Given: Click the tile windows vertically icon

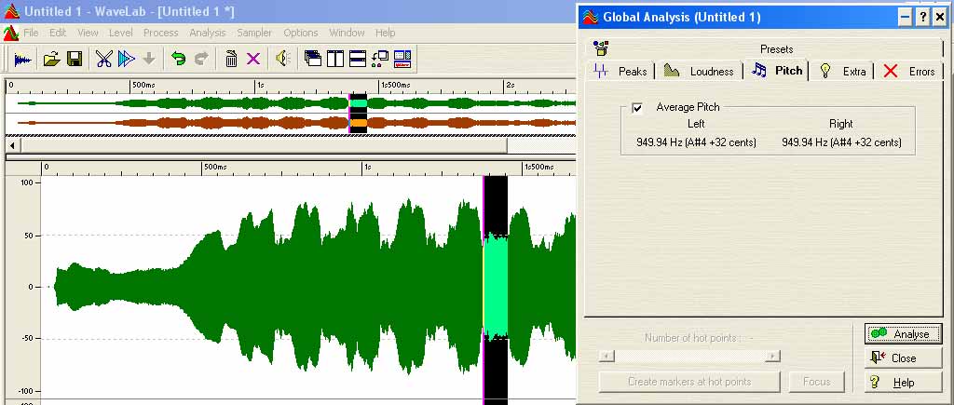Looking at the screenshot, I should 335,59.
